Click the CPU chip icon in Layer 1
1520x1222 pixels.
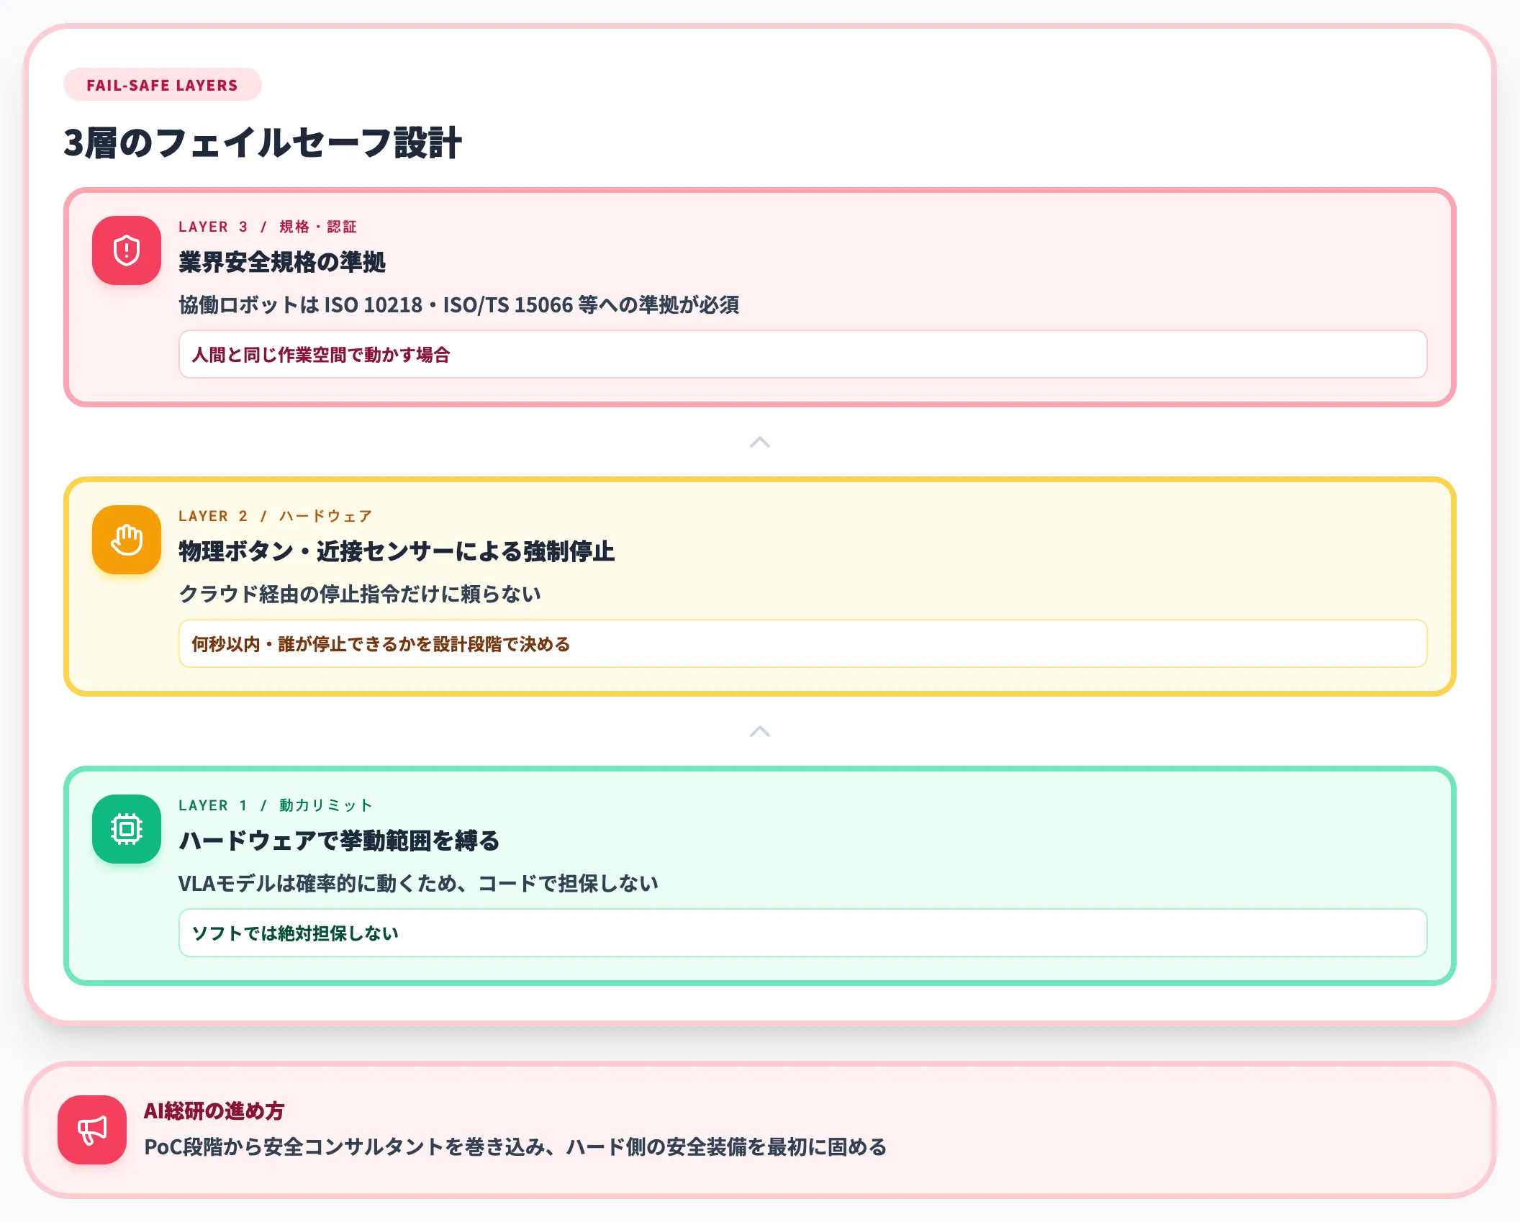click(x=127, y=829)
